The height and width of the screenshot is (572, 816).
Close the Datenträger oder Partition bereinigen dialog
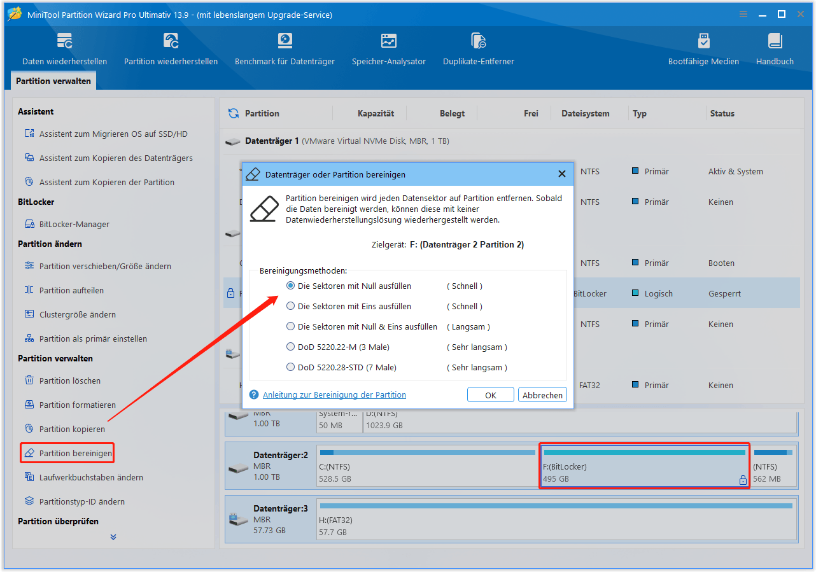pos(562,174)
